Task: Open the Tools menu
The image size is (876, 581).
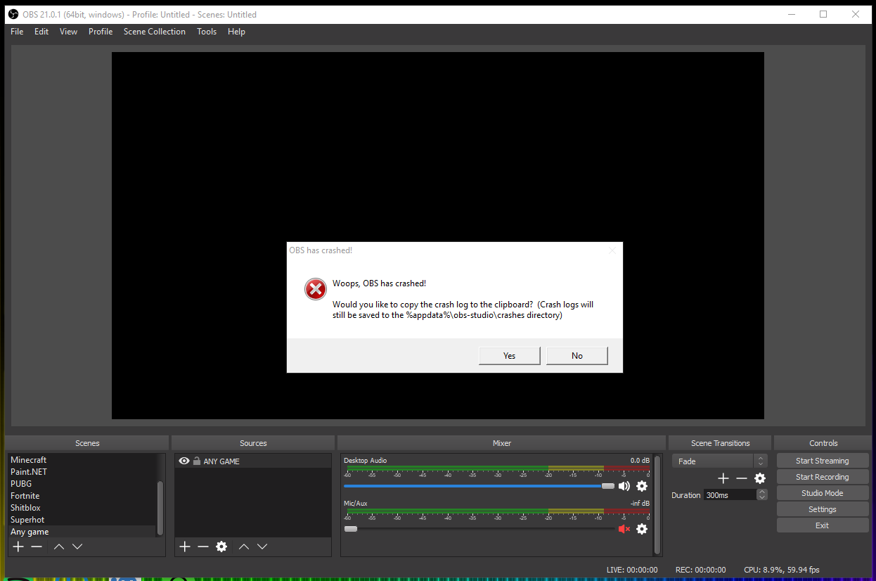Action: pyautogui.click(x=207, y=32)
